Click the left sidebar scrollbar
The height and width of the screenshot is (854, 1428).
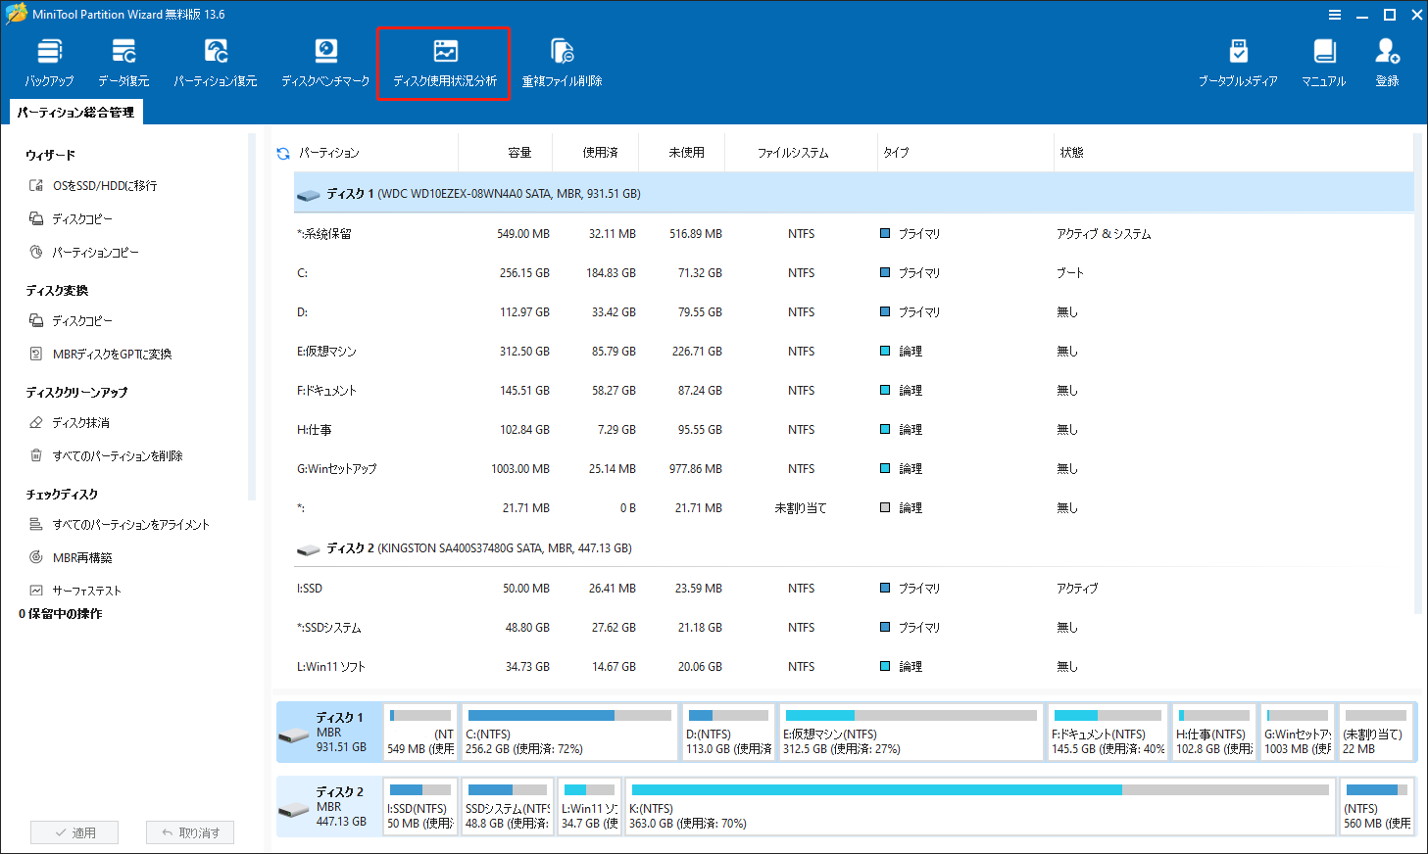coord(252,316)
